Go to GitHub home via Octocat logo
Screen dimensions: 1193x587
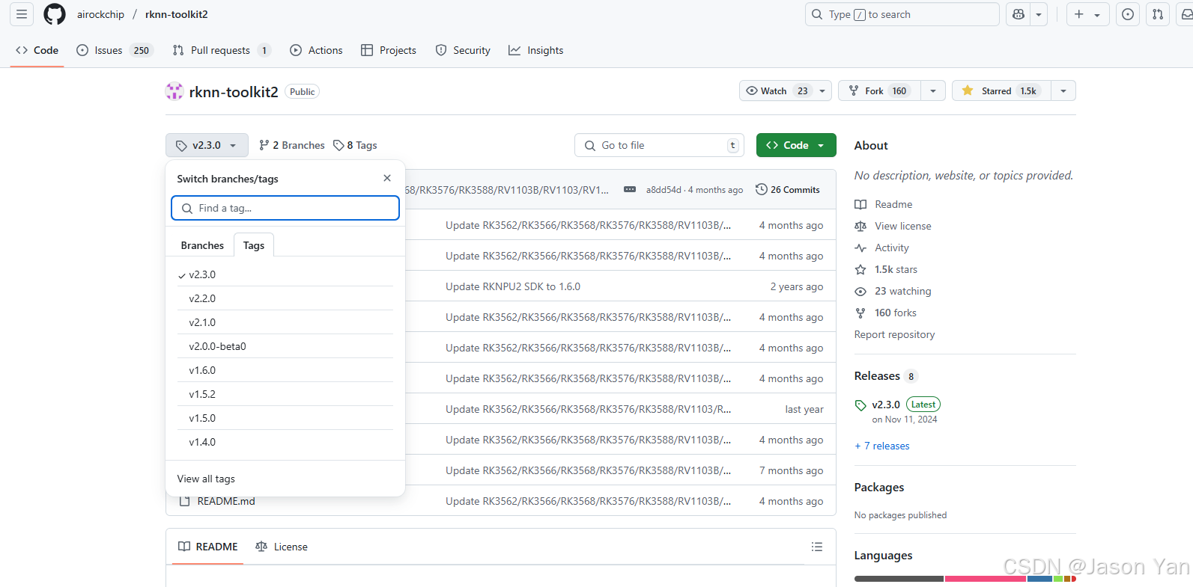pyautogui.click(x=55, y=14)
